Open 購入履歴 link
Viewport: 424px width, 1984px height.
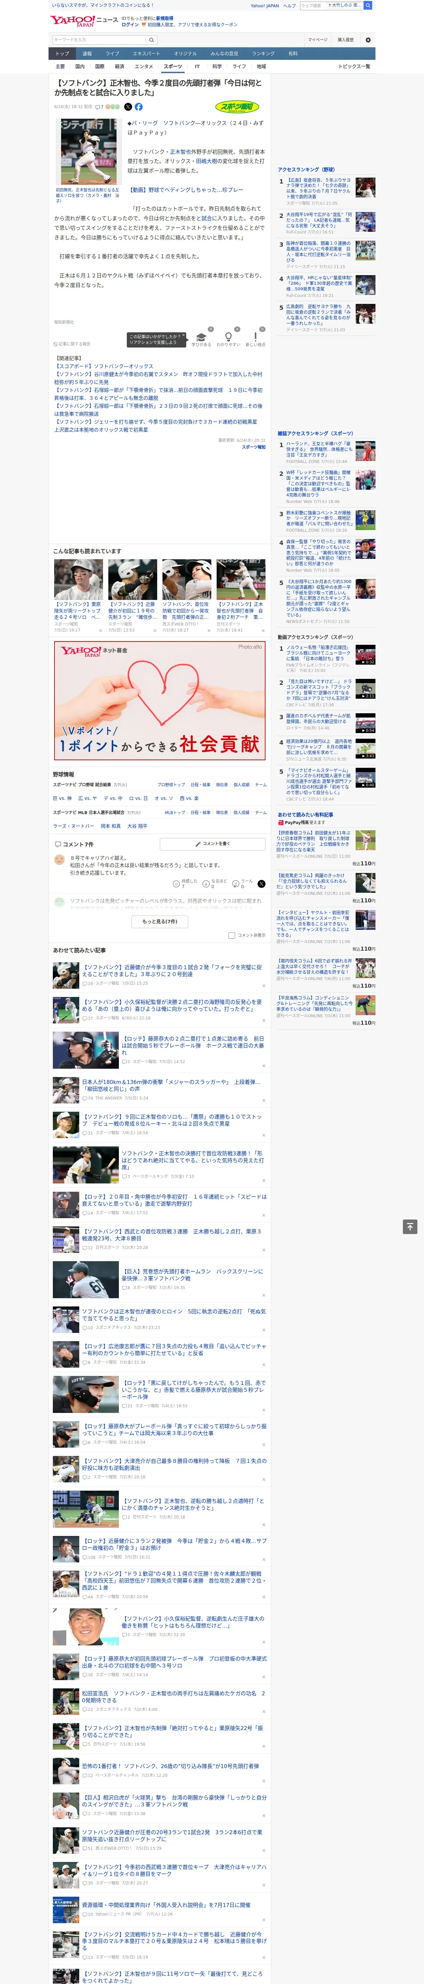345,39
